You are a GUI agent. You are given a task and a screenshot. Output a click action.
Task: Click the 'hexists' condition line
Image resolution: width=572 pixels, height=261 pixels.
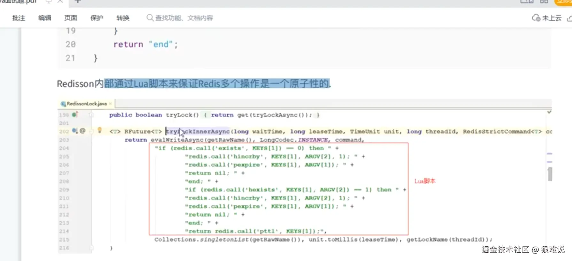pos(296,190)
